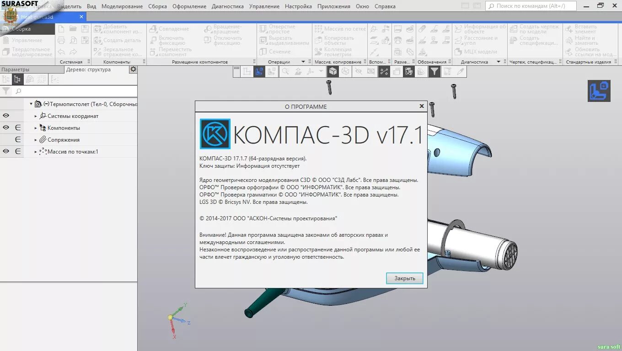Click Отверстие простое operation

pos(278,29)
